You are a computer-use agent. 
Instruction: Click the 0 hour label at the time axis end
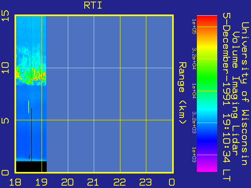(172, 182)
